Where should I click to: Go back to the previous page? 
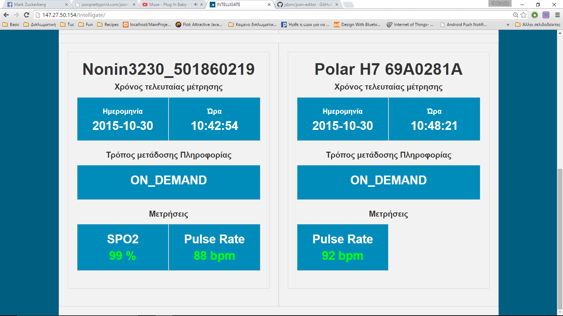coord(6,15)
